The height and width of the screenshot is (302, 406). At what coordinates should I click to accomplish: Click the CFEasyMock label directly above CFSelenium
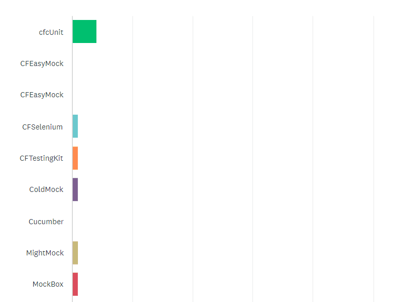42,95
